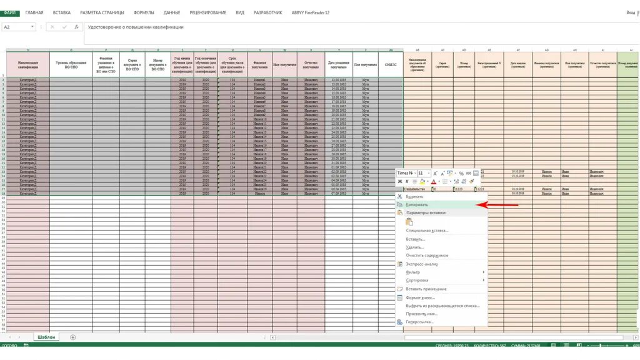Increase font size (large A) in mini toolbar
The height and width of the screenshot is (360, 640).
(435, 173)
